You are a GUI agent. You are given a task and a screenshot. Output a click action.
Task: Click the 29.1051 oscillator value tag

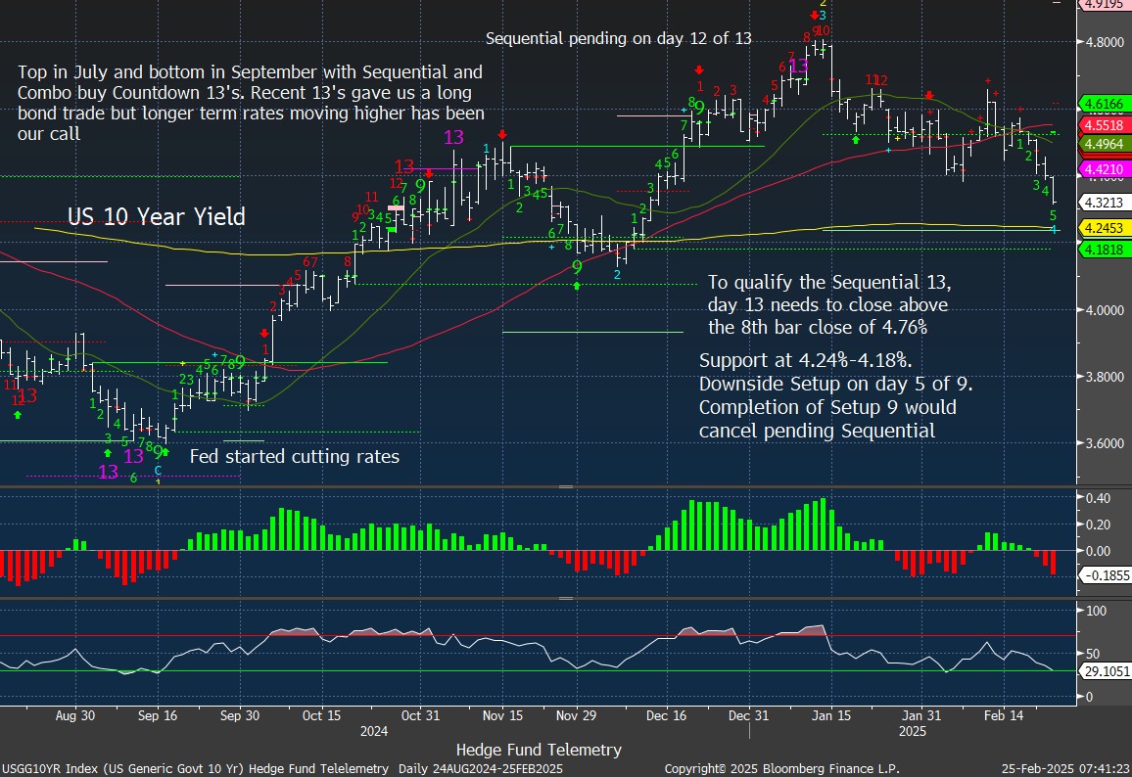point(1105,671)
